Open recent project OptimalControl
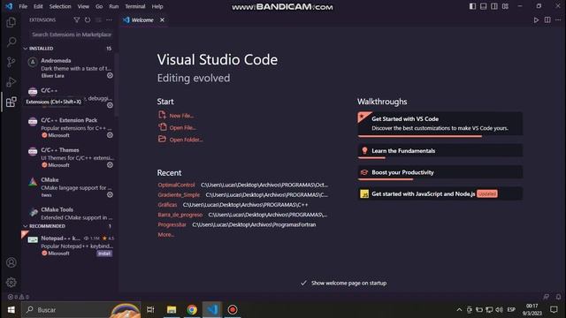566x318 pixels. click(176, 185)
